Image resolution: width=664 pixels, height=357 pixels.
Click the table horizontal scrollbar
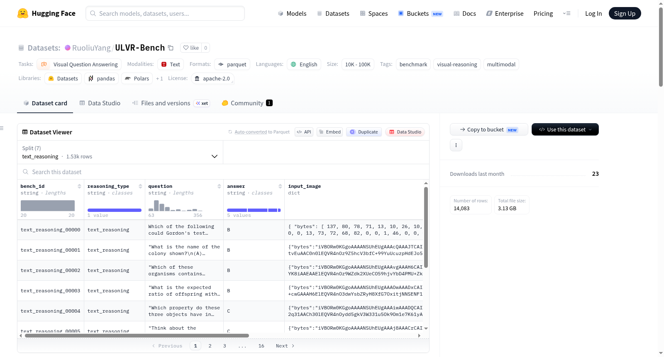(137, 335)
